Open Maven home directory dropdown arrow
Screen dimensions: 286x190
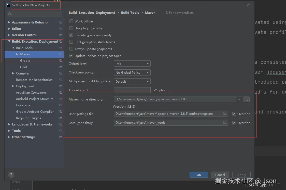pyautogui.click(x=239, y=99)
